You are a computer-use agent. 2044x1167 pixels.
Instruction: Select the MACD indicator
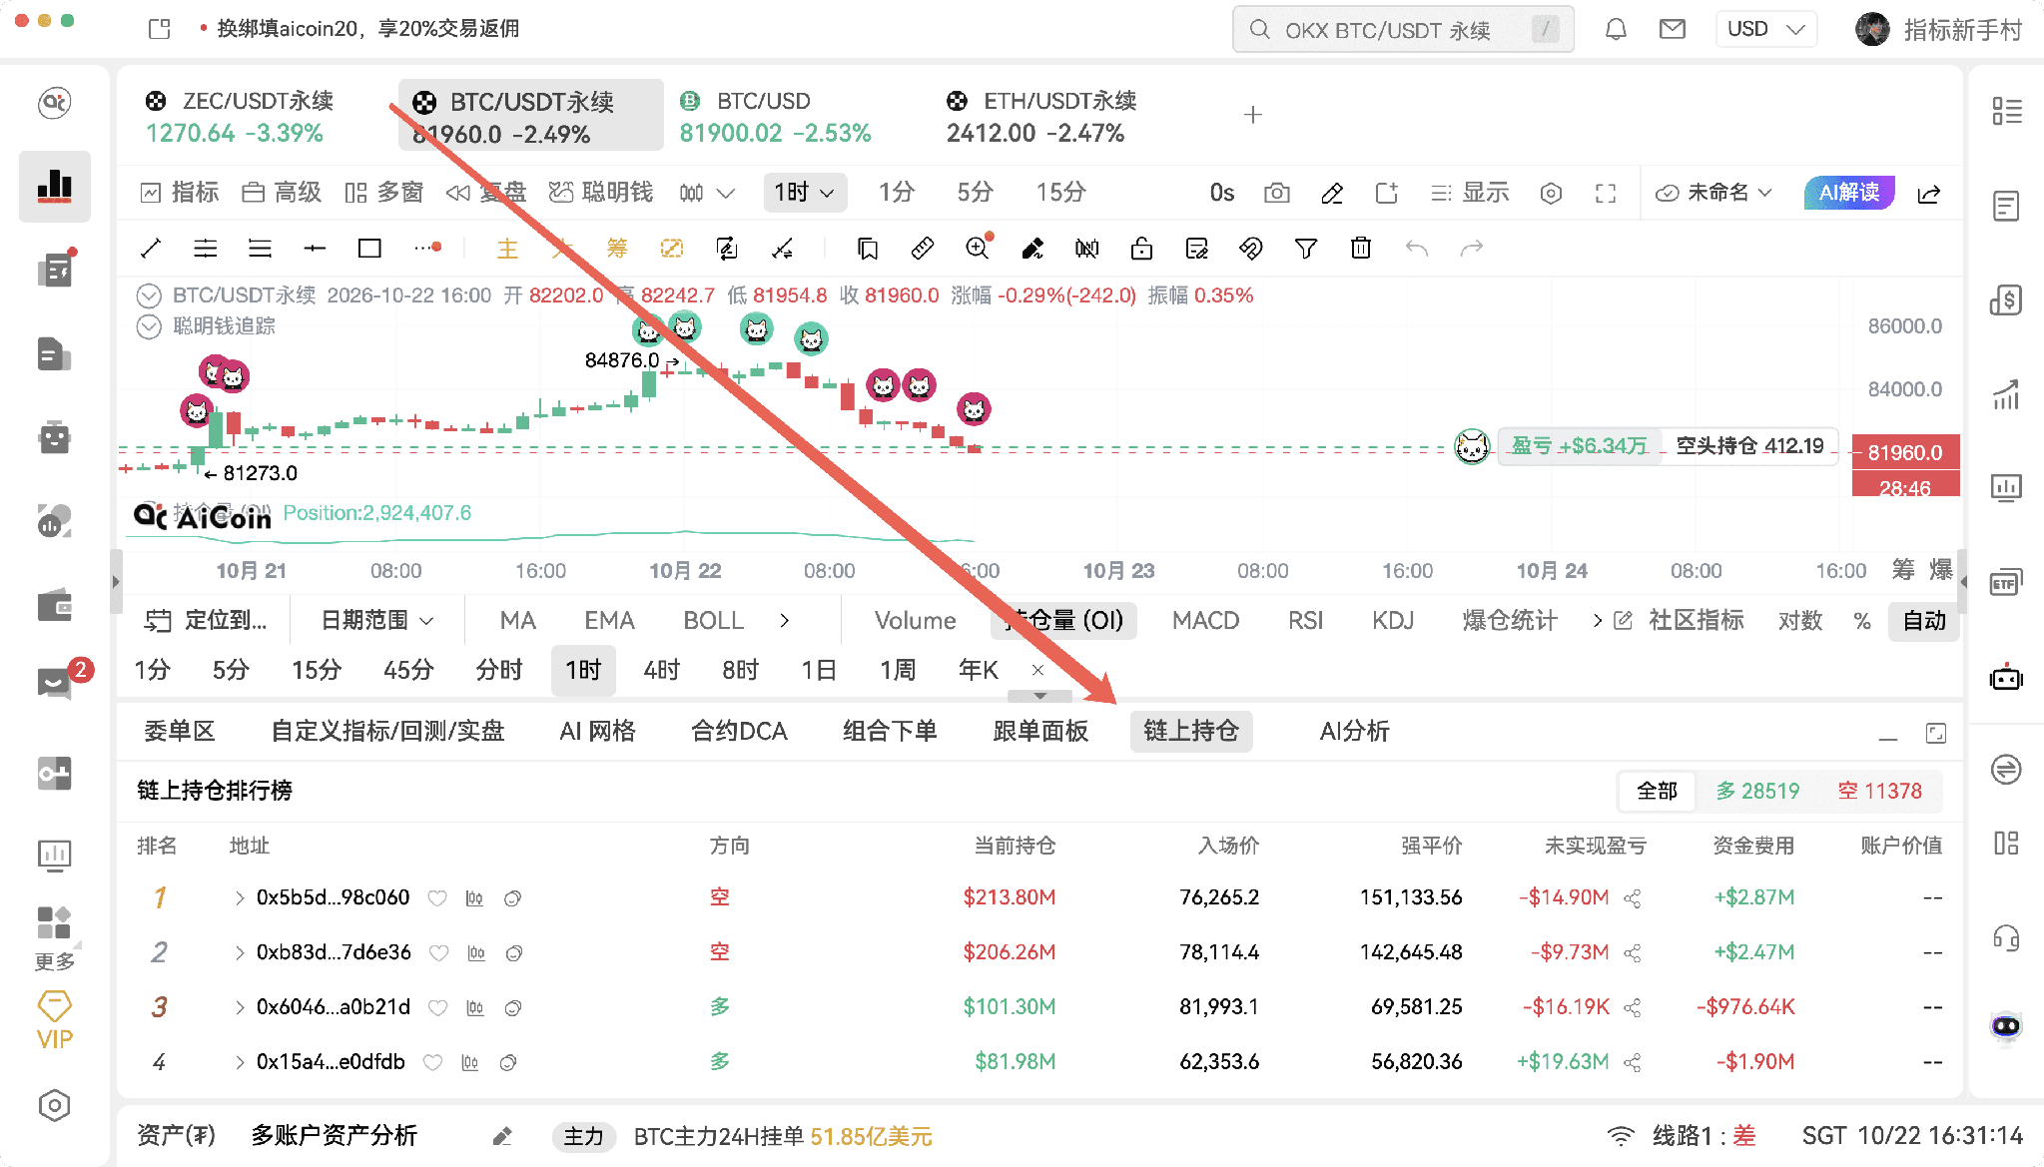click(x=1205, y=621)
